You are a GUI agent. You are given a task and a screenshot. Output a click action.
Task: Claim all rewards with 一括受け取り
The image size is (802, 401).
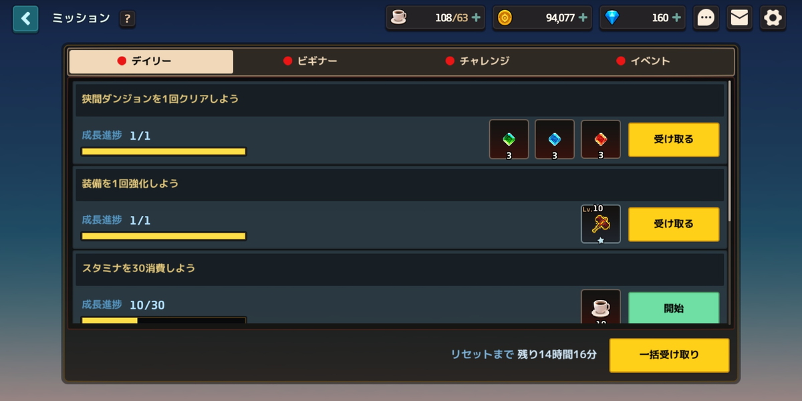pos(669,355)
